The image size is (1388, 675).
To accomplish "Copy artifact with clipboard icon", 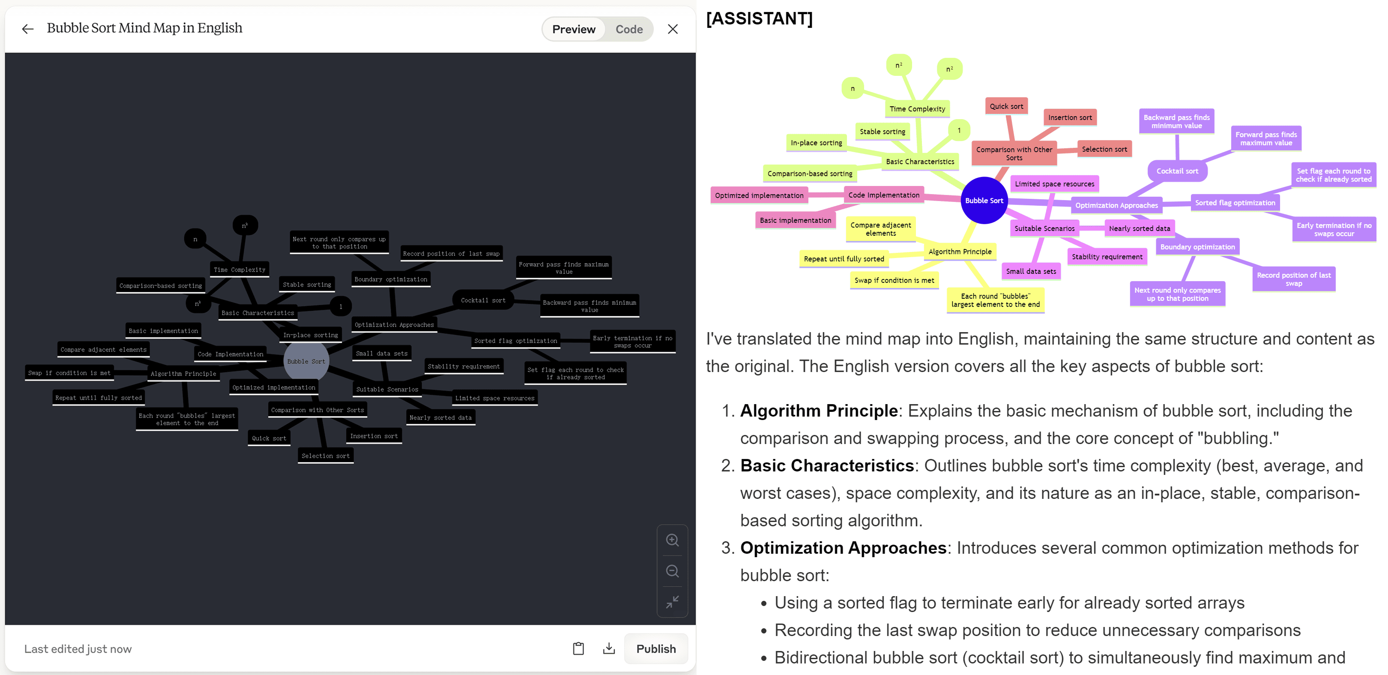I will pos(578,648).
